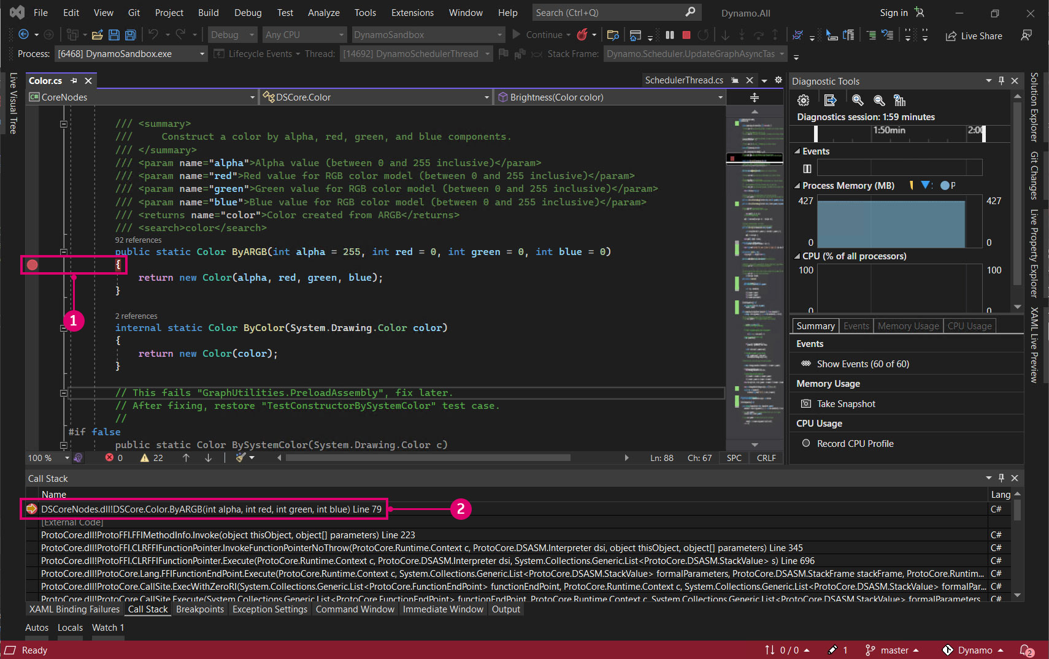
Task: Click Record CPU Profile option
Action: [x=855, y=444]
